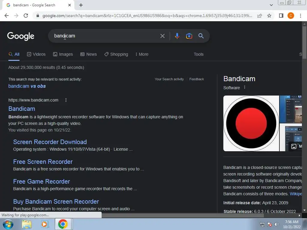
Task: Open the Free Game Recorder link
Action: pyautogui.click(x=41, y=181)
